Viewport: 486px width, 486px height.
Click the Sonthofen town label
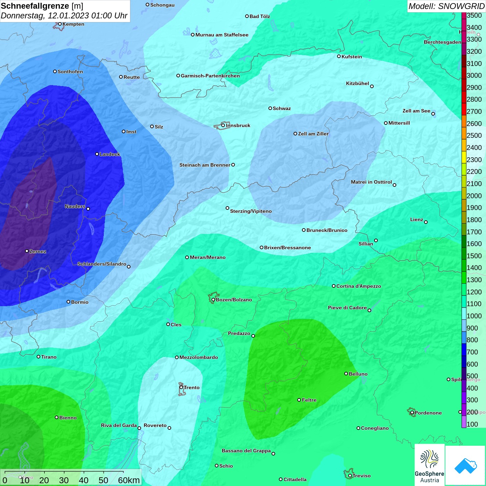coord(70,72)
